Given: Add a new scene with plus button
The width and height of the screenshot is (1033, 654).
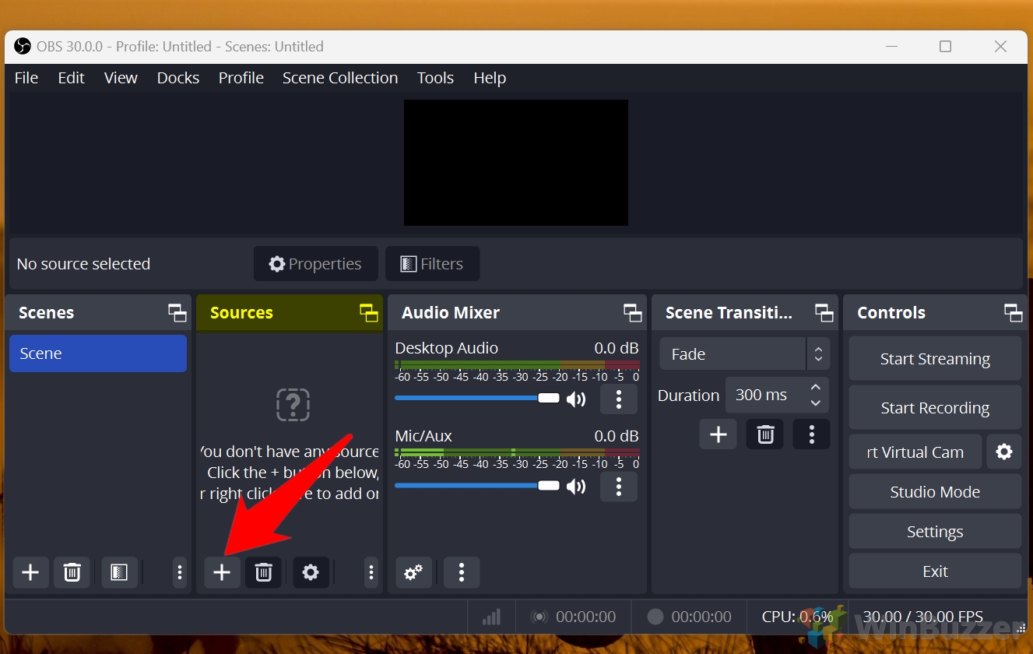Looking at the screenshot, I should point(30,573).
